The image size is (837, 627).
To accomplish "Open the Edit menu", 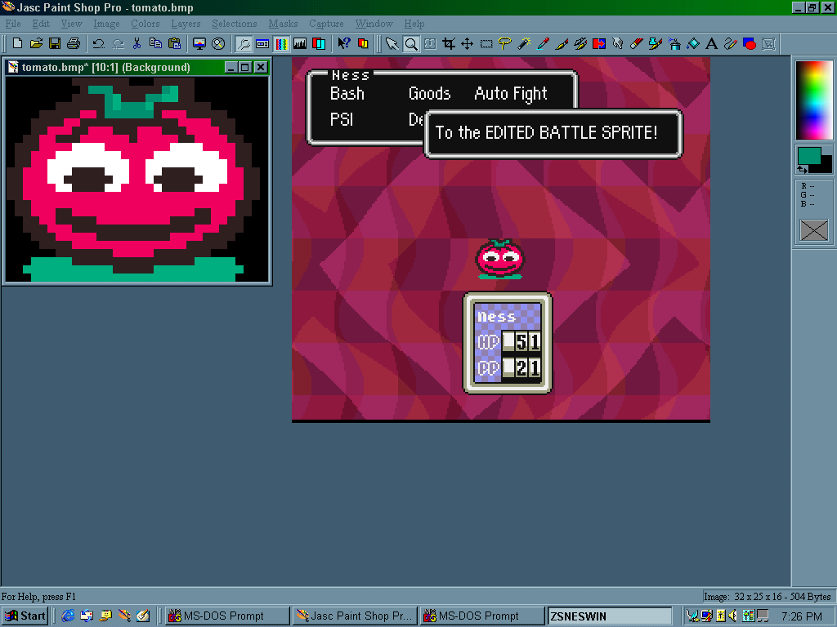I will tap(41, 24).
